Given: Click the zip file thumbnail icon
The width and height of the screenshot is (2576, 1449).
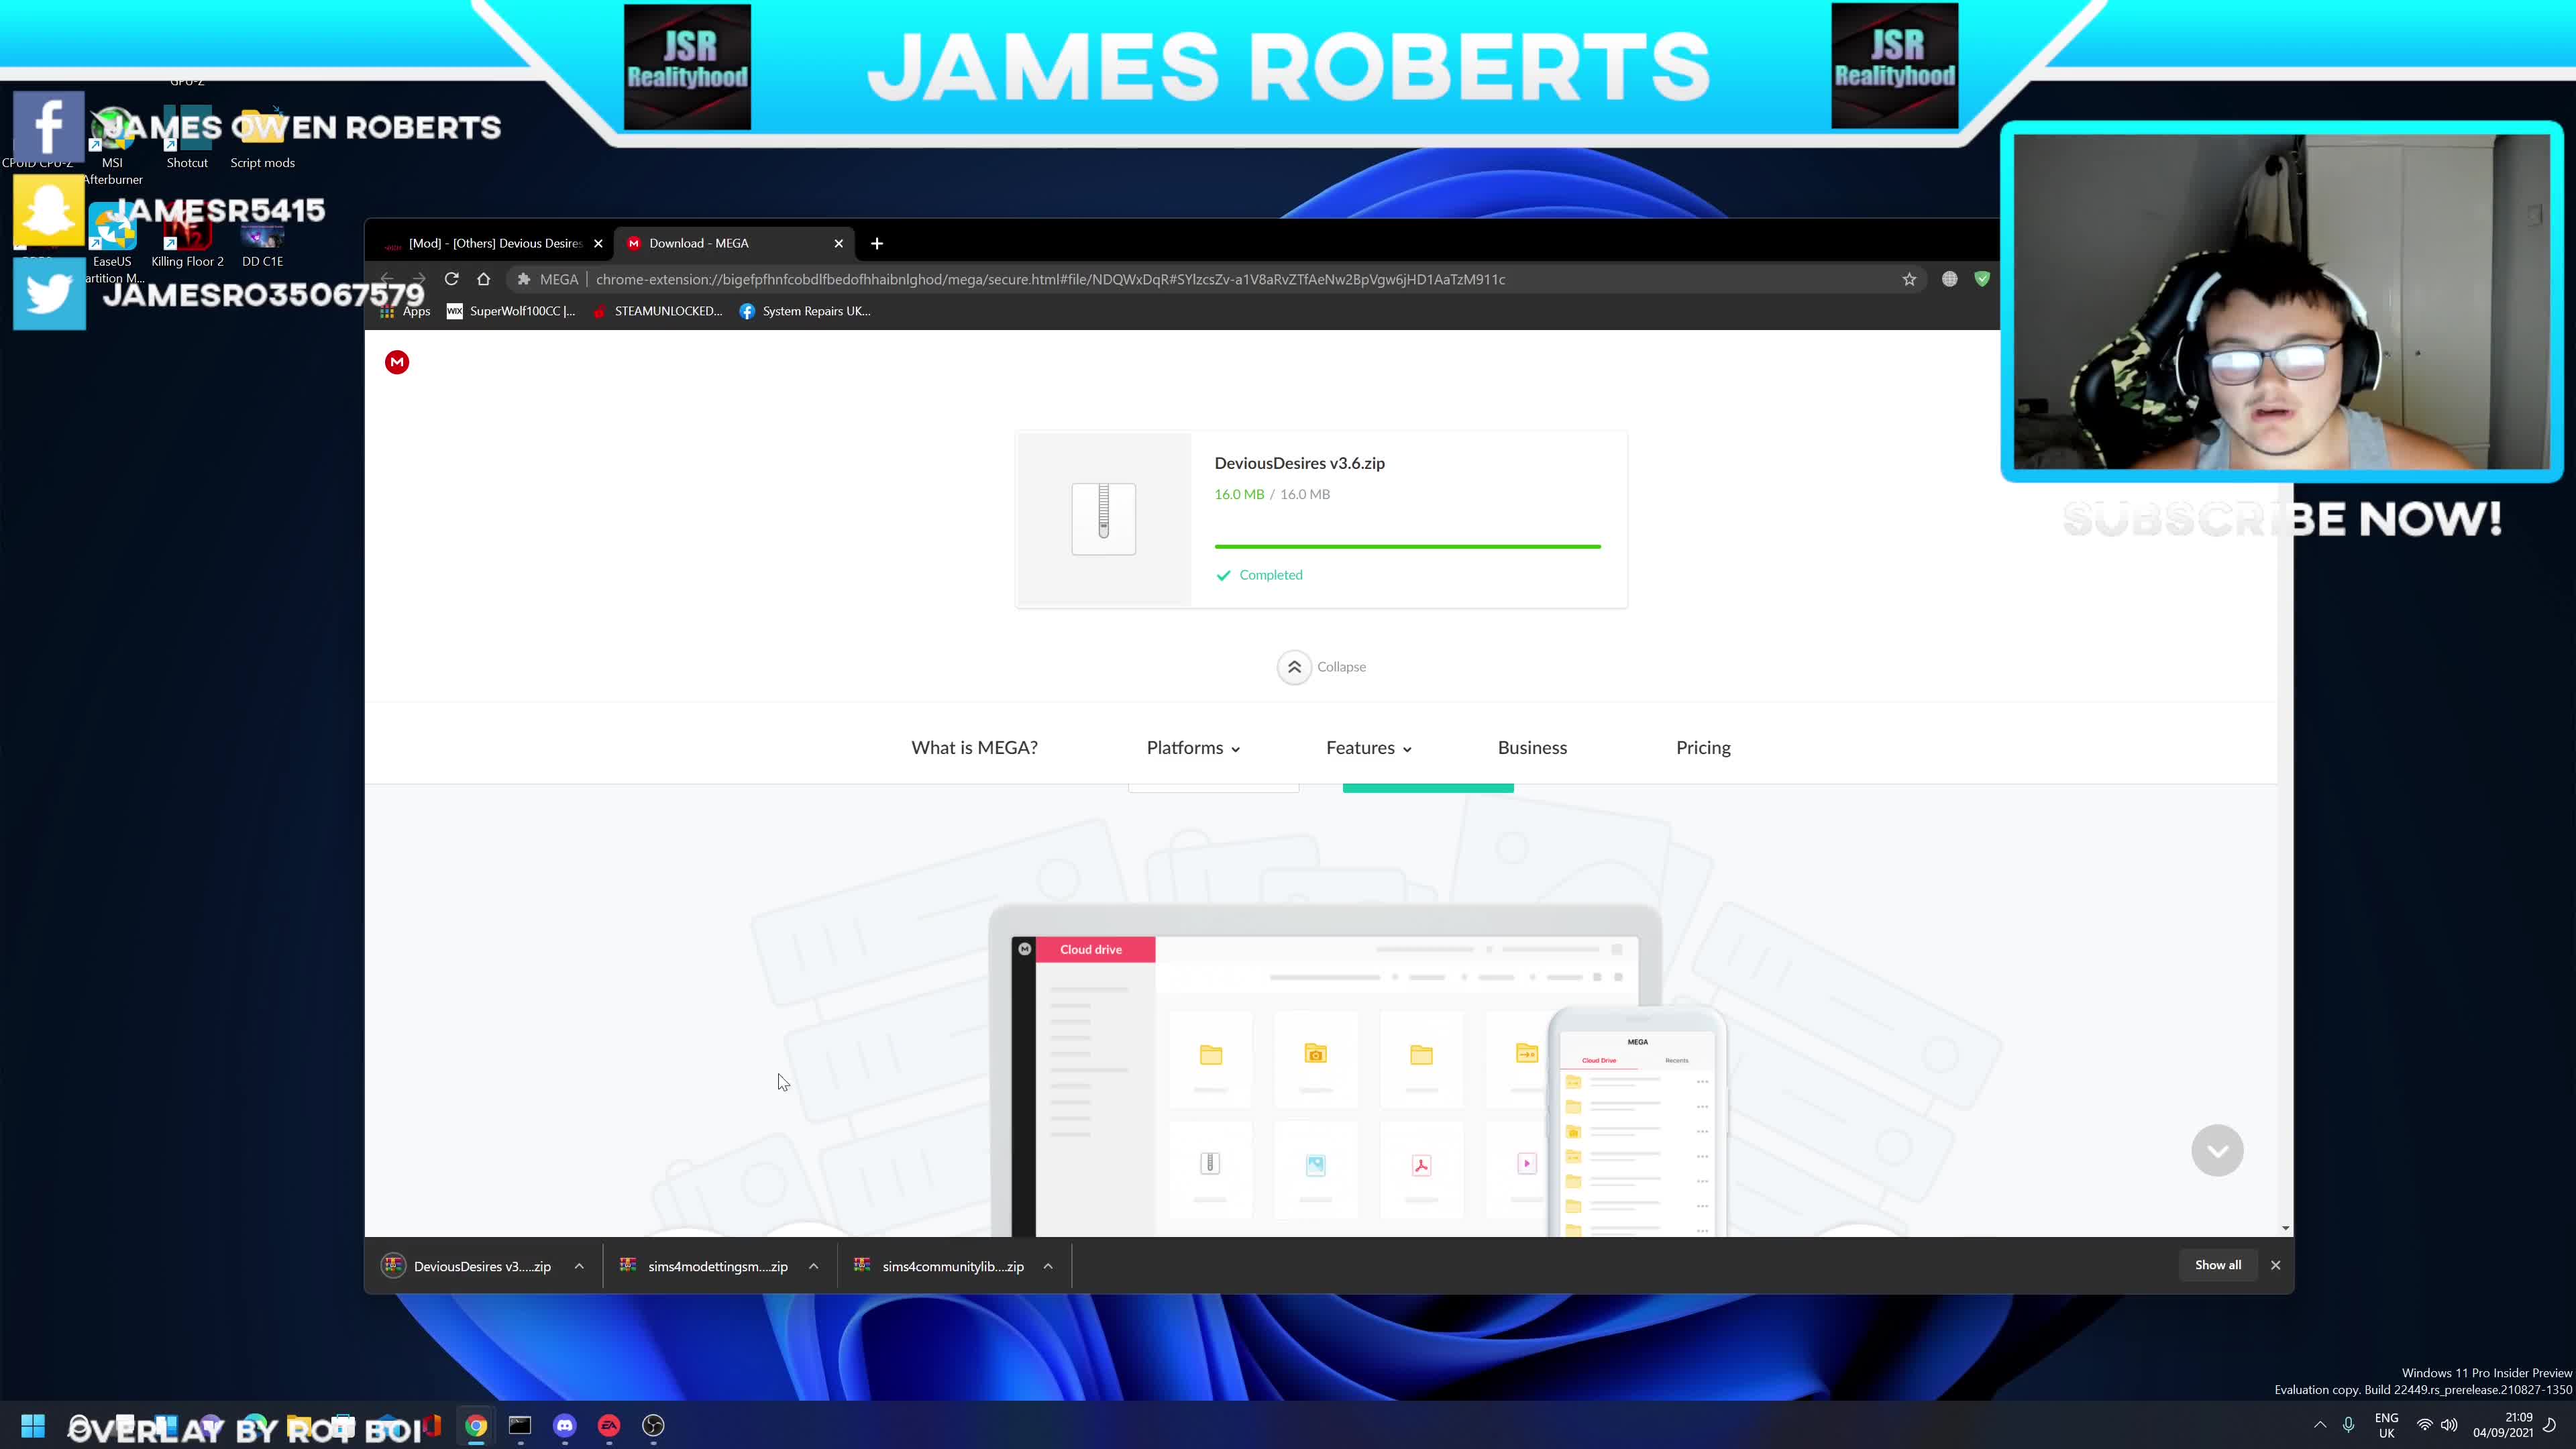Looking at the screenshot, I should click(x=1103, y=518).
